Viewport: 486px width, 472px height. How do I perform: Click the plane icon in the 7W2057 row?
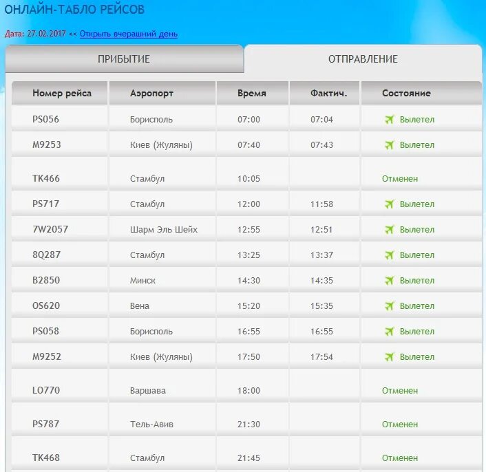click(390, 230)
